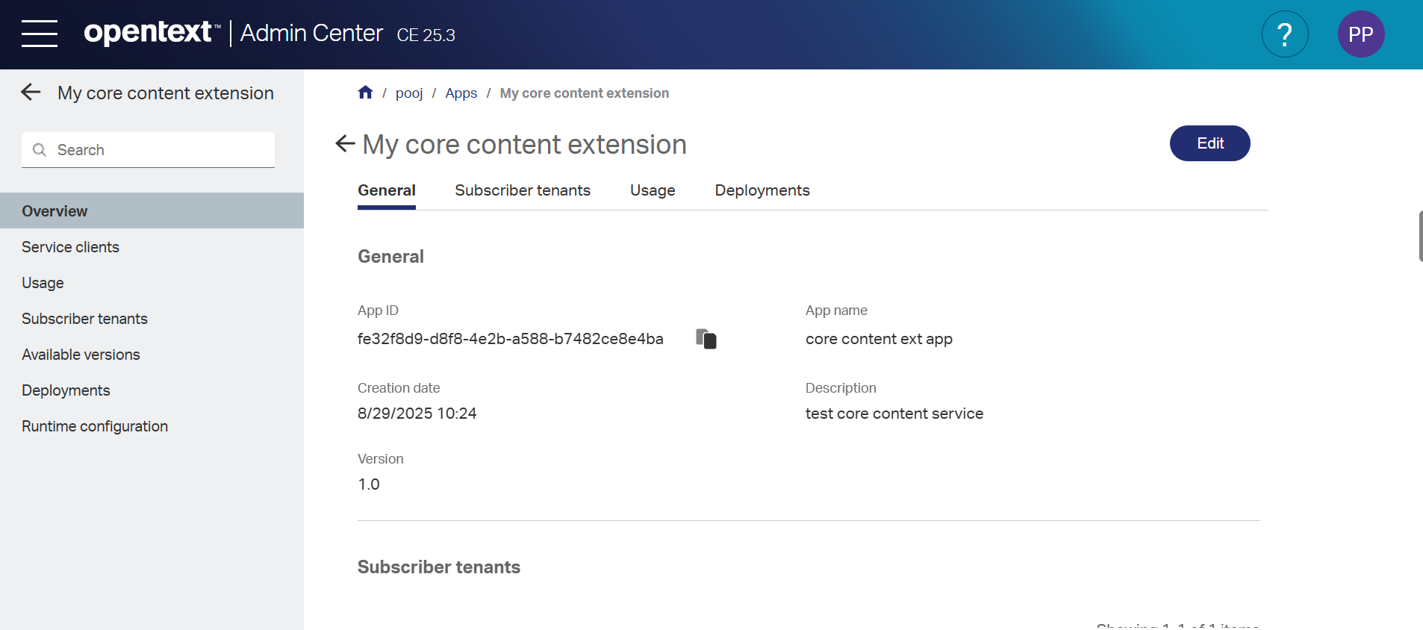Click the description 'test core content service'
1423x630 pixels.
point(894,414)
